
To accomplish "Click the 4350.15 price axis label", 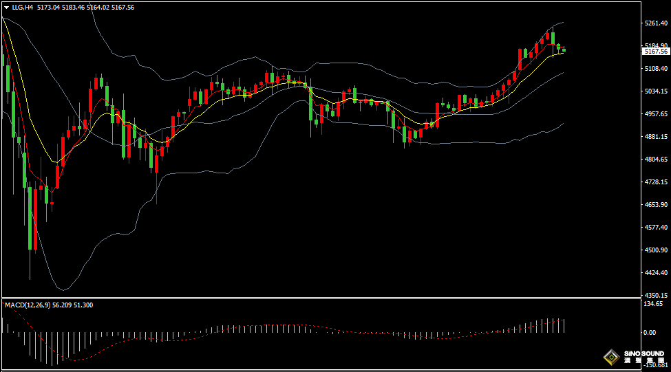I will pyautogui.click(x=654, y=295).
